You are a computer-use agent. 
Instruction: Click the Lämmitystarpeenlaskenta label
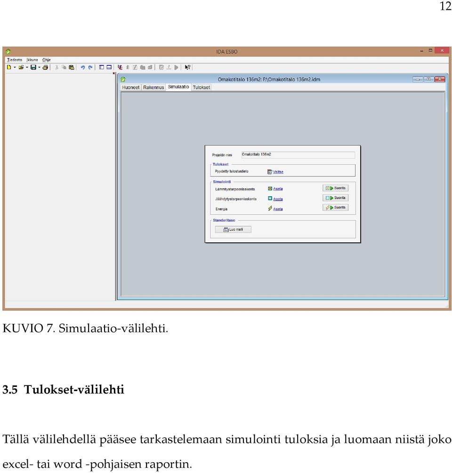coord(235,189)
